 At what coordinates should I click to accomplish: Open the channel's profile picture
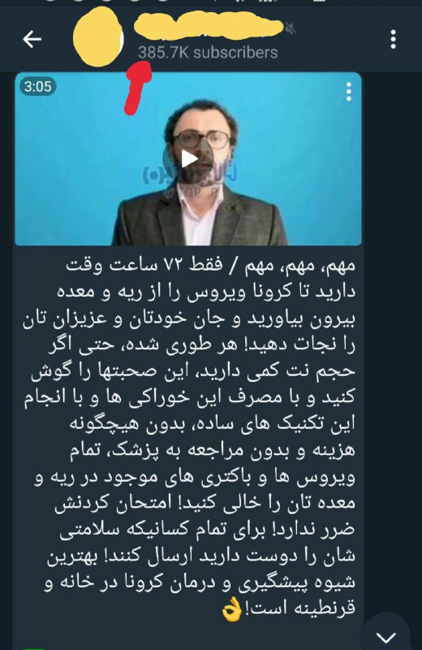[x=98, y=37]
